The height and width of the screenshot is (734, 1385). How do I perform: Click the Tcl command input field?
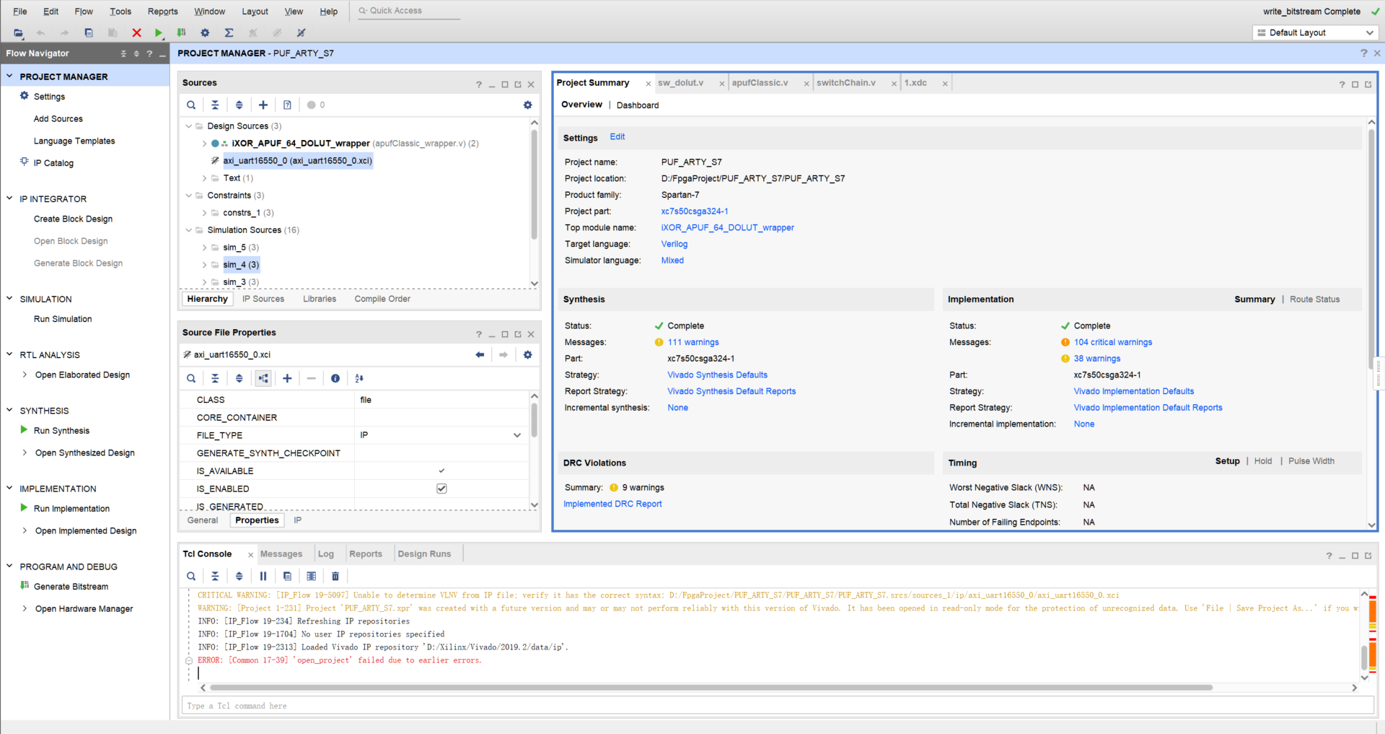[x=778, y=706]
